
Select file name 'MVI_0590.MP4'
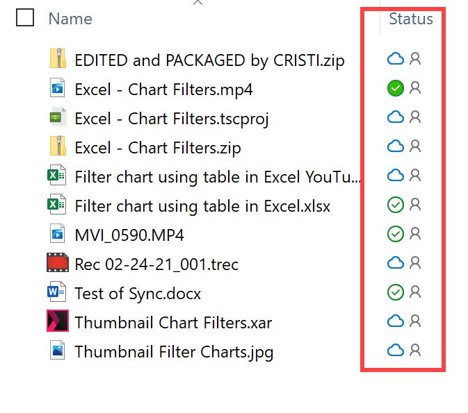[129, 236]
